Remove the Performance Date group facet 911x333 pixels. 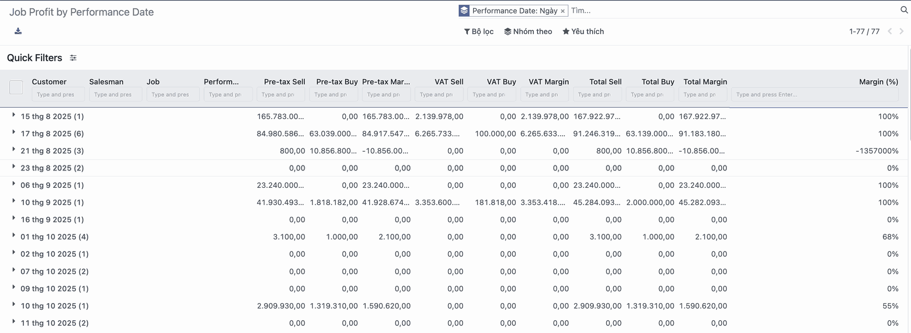[x=563, y=11]
